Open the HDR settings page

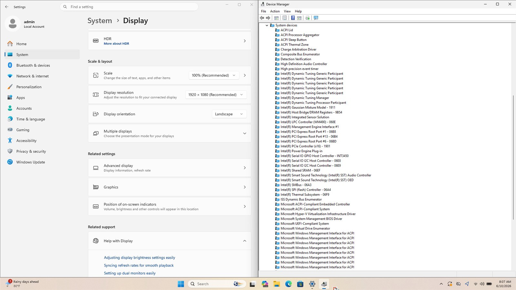170,41
